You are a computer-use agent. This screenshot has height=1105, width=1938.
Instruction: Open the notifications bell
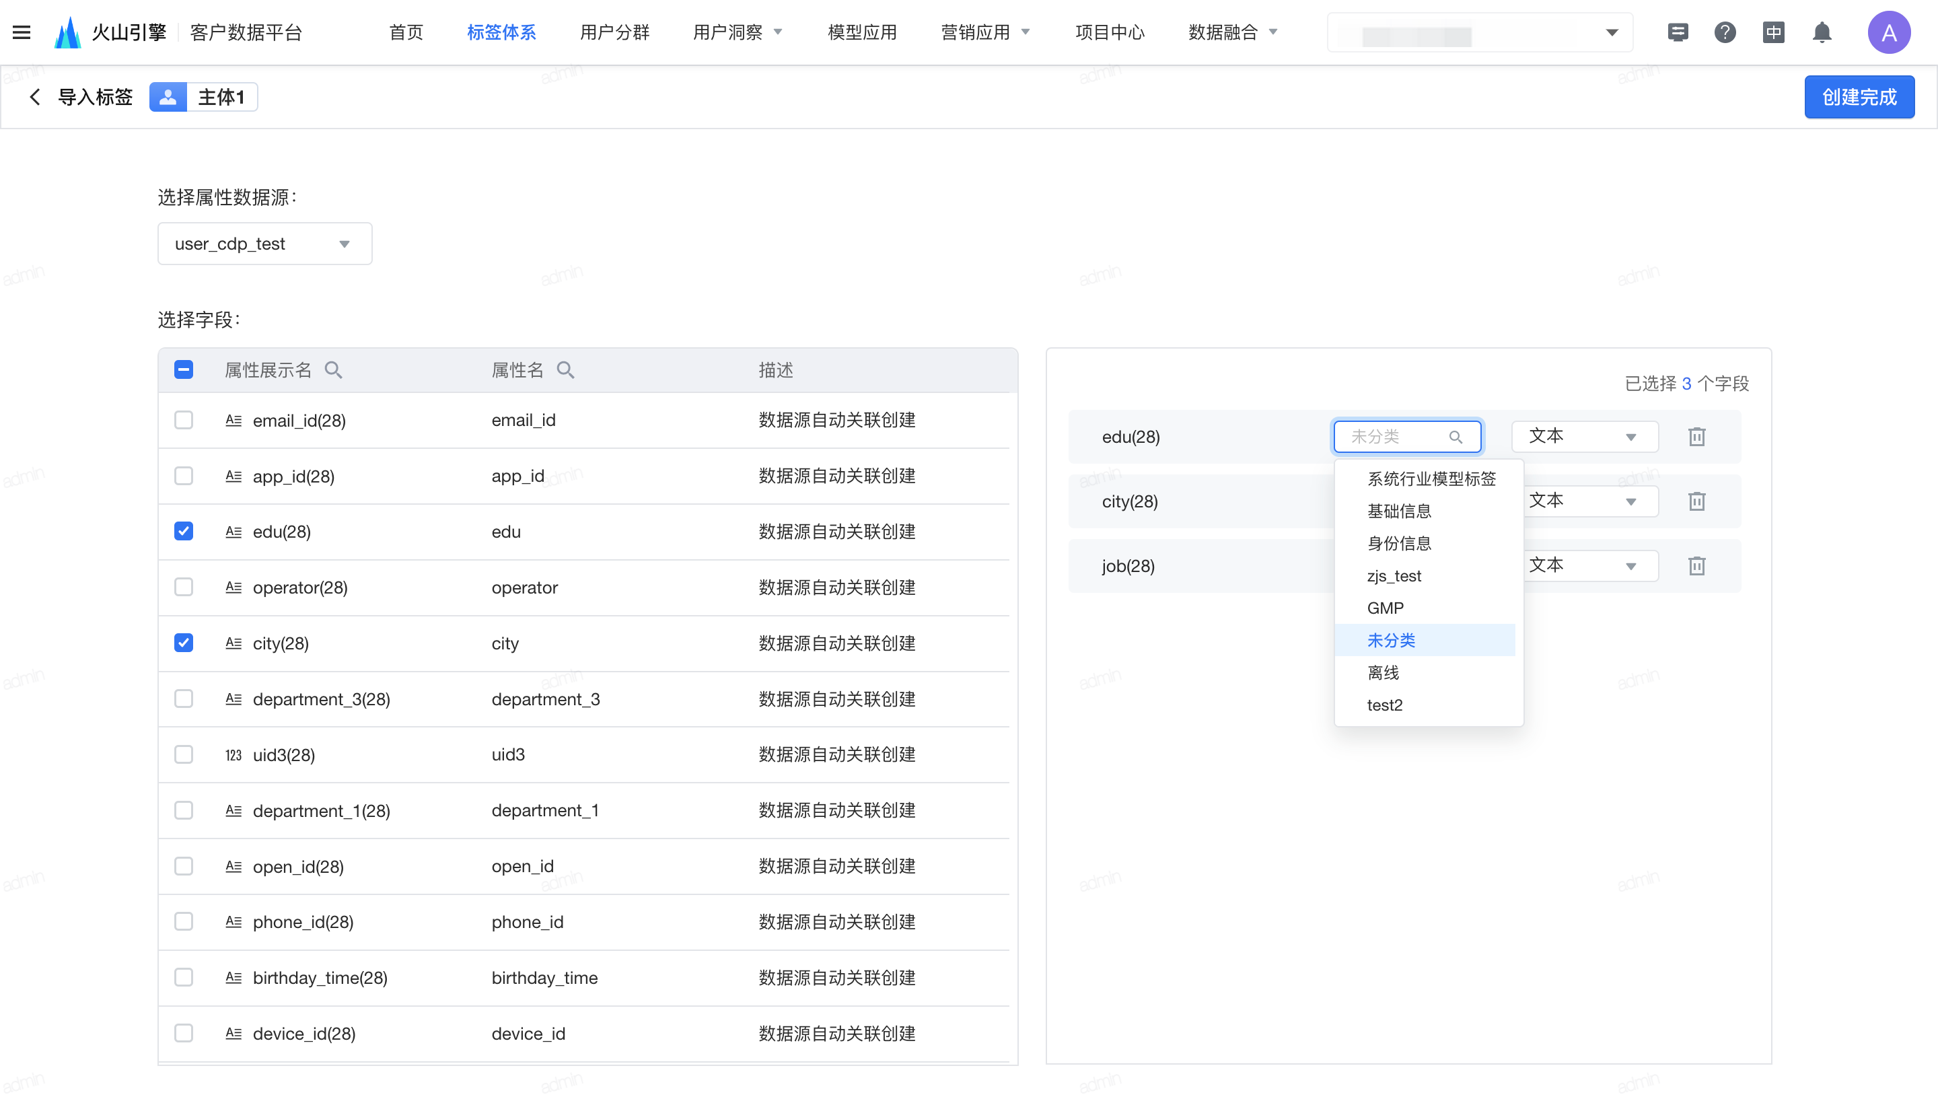(1822, 32)
